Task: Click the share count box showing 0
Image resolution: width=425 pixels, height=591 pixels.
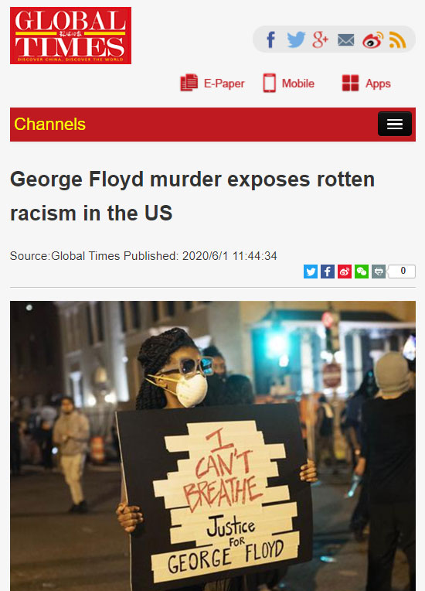Action: (x=402, y=272)
